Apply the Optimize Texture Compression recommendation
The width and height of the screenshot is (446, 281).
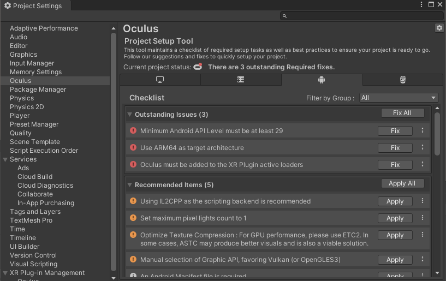click(395, 235)
